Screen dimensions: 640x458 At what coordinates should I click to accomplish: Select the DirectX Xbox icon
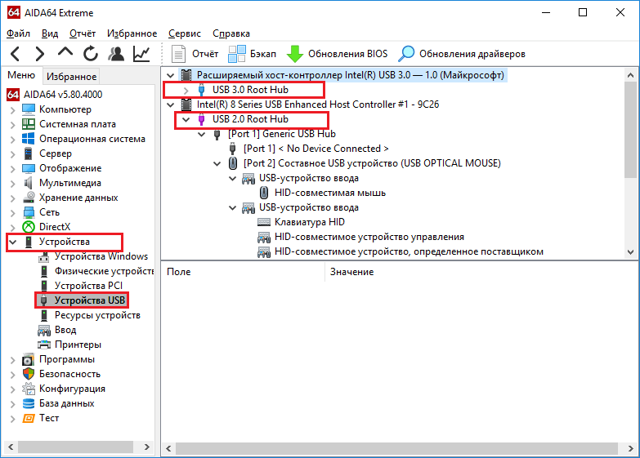(x=29, y=227)
